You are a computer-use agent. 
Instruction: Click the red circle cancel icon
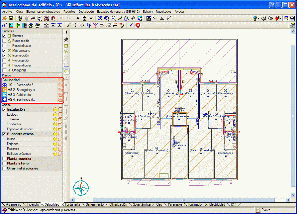[x=138, y=25]
